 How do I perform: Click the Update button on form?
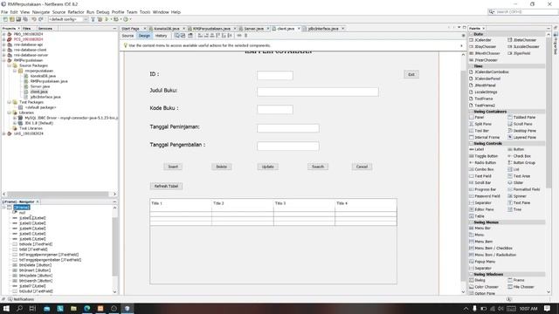coord(268,167)
